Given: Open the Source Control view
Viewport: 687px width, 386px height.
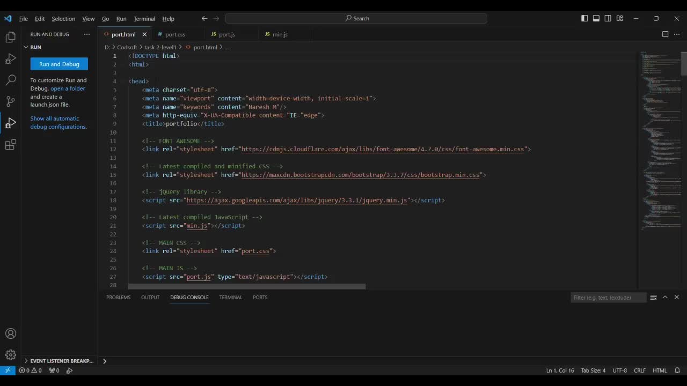Looking at the screenshot, I should [x=10, y=101].
